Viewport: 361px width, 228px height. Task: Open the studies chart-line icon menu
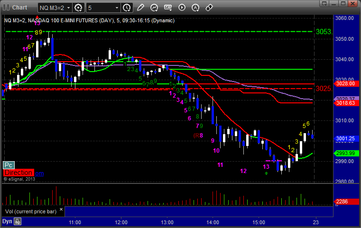[x=154, y=8]
